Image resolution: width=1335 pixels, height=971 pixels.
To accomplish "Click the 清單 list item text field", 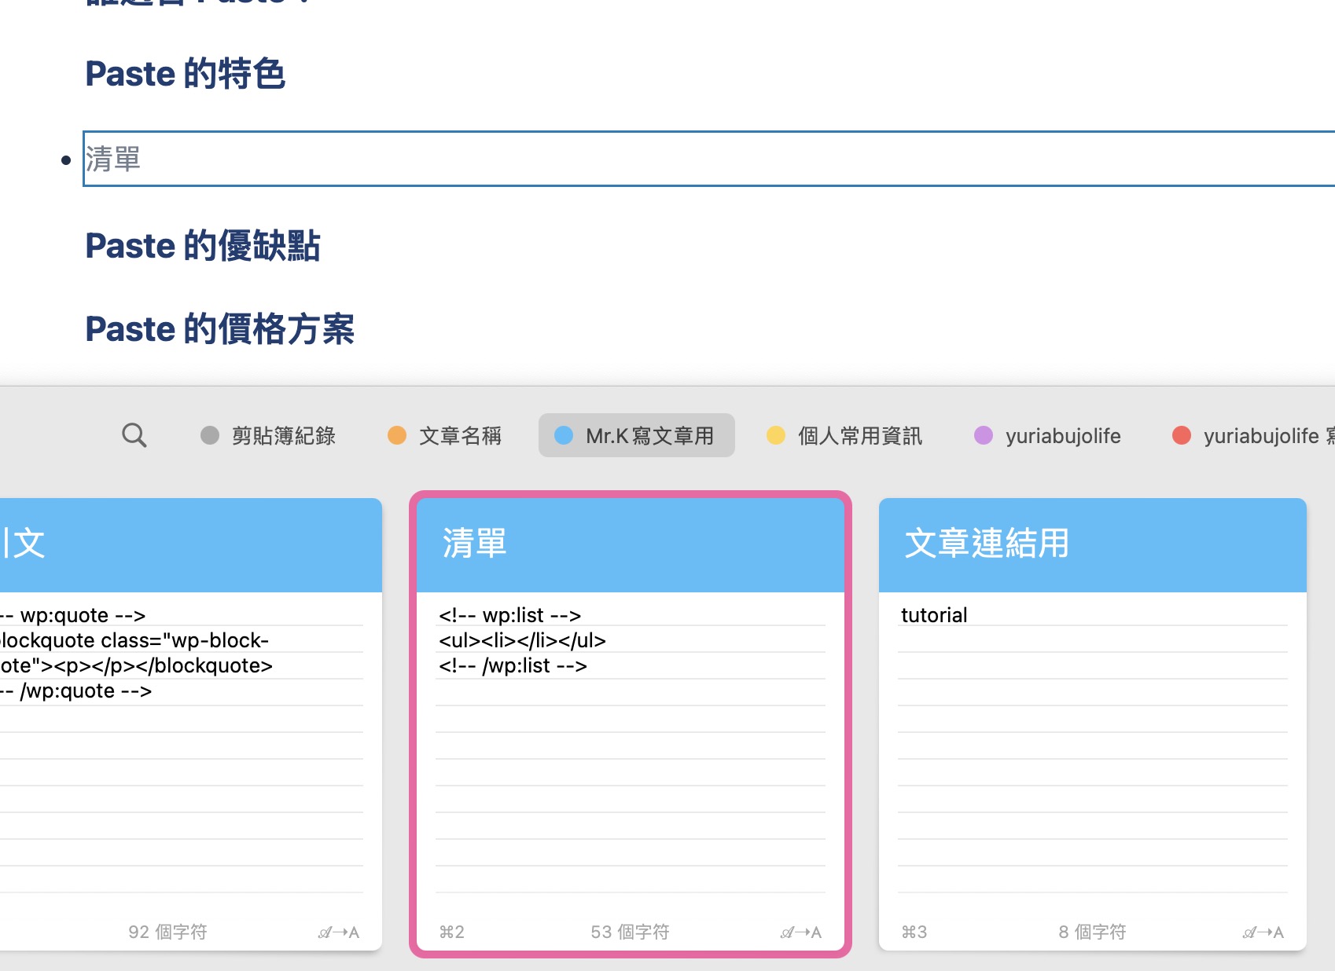I will (x=708, y=159).
